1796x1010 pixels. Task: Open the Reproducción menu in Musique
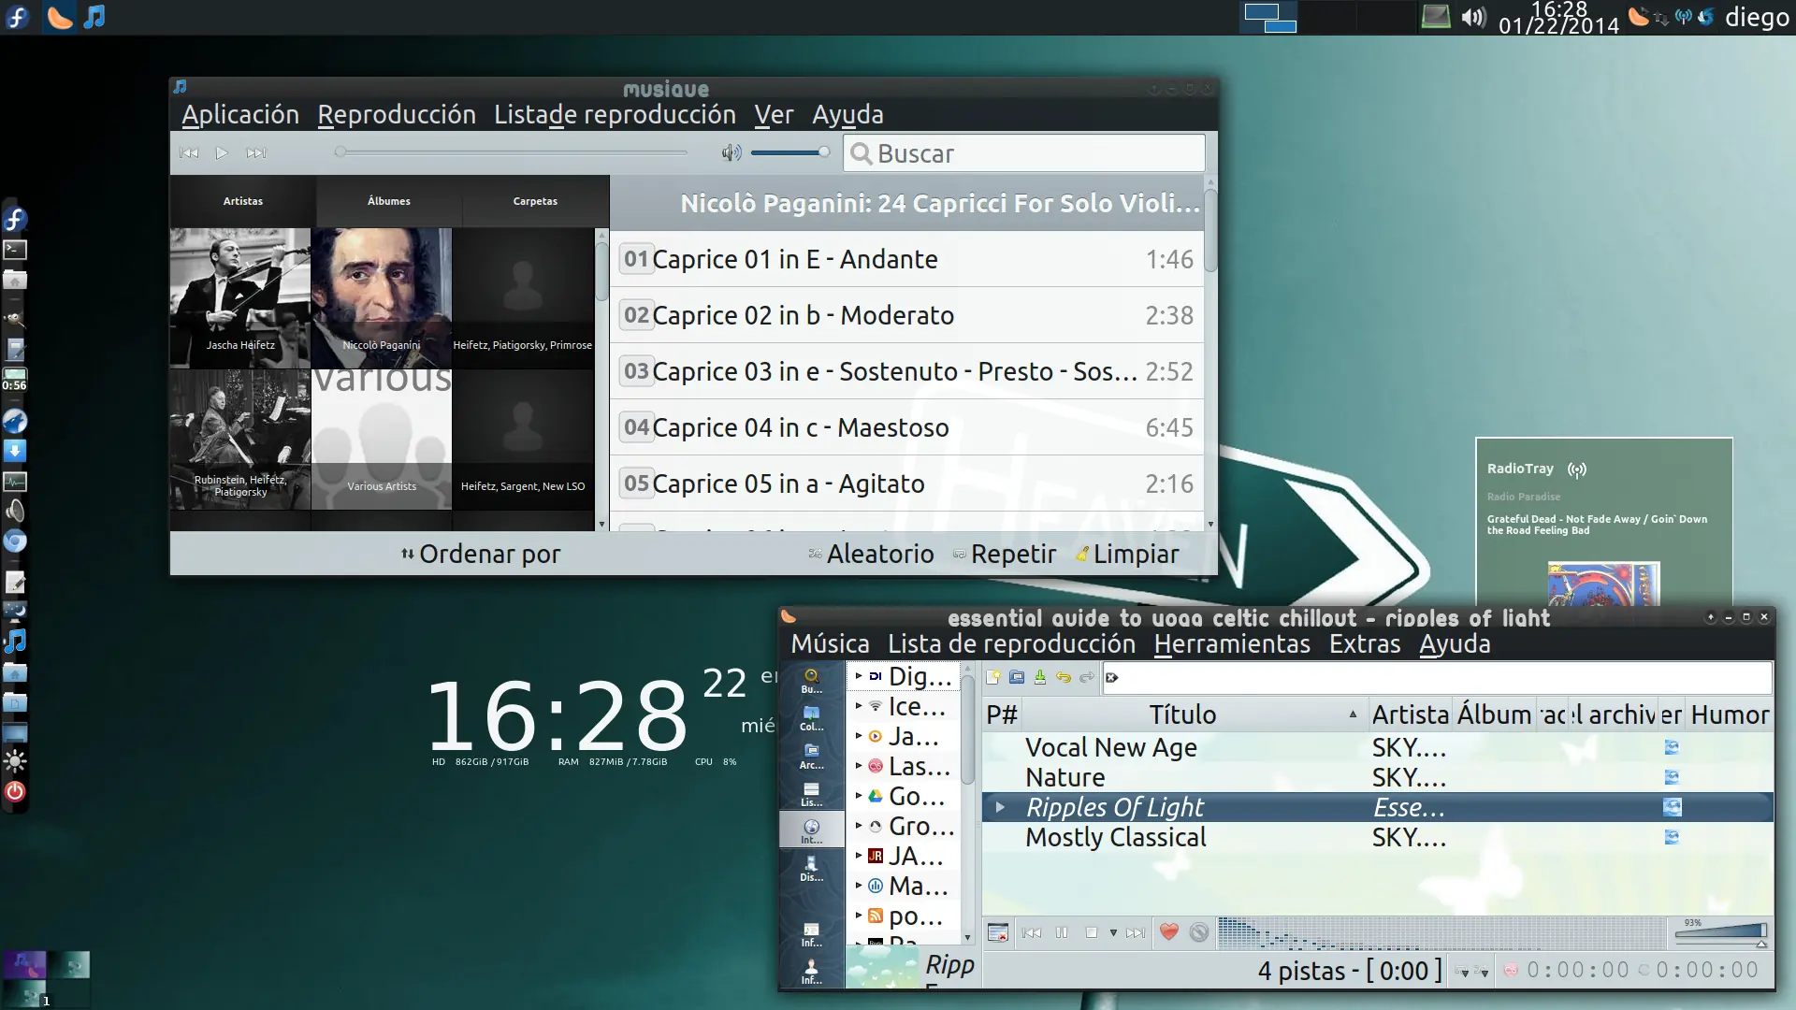397,114
